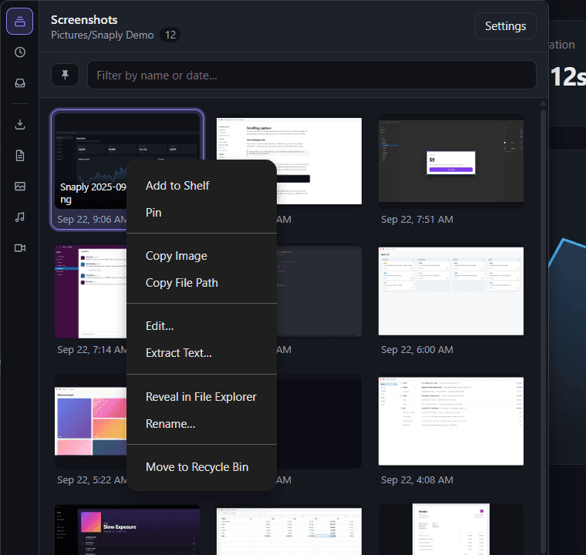Choose Pin from the context menu
Viewport: 586px width, 555px height.
pyautogui.click(x=201, y=213)
